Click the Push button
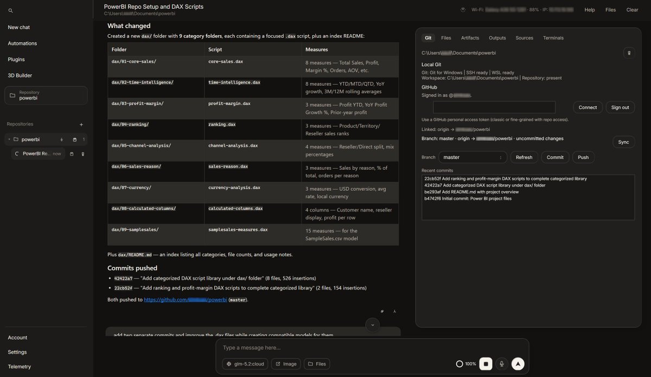 583,157
